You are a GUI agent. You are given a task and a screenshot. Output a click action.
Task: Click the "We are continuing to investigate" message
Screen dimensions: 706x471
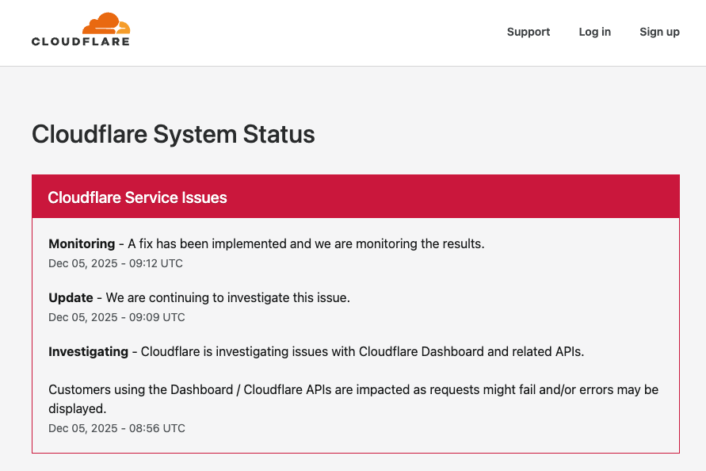click(x=228, y=298)
